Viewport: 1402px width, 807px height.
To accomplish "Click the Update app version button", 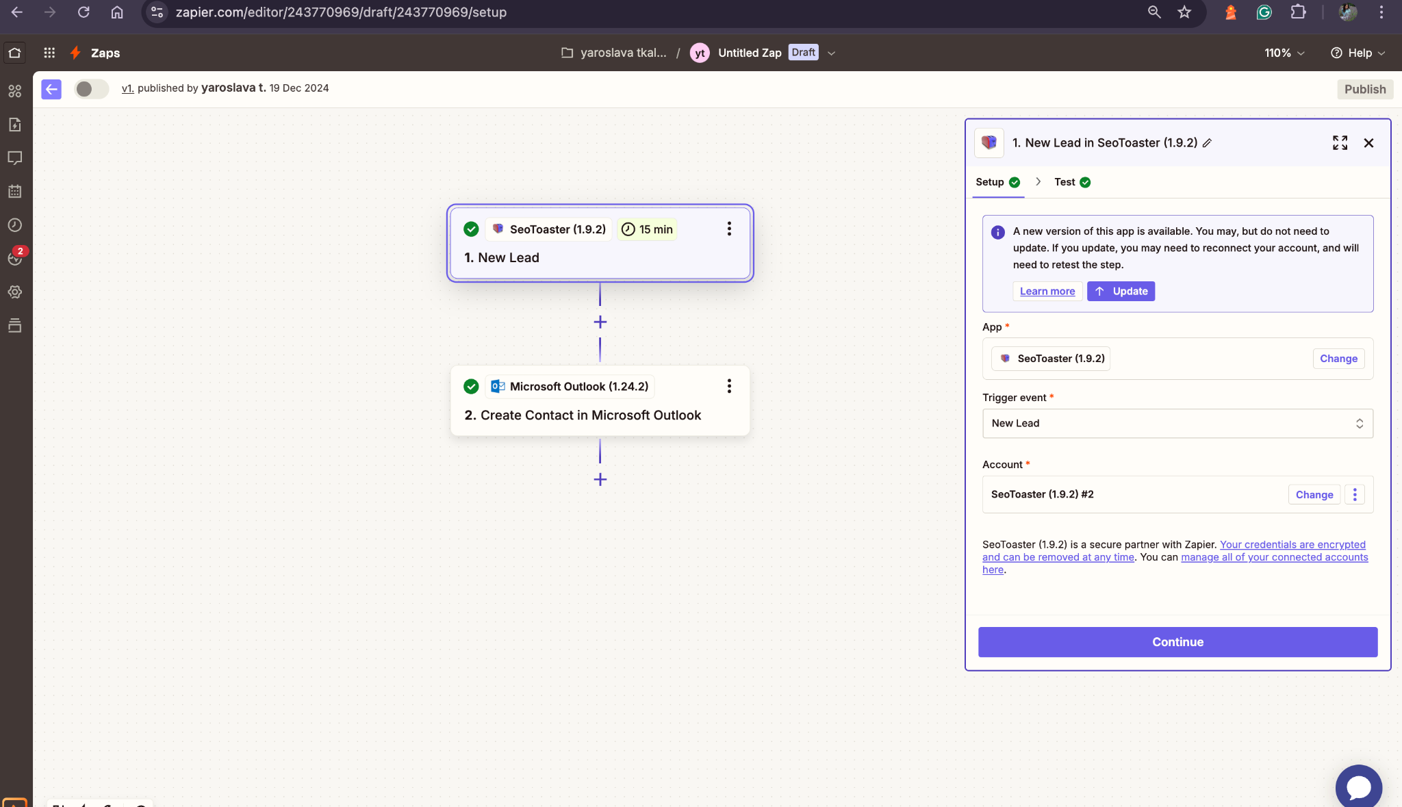I will (1121, 291).
